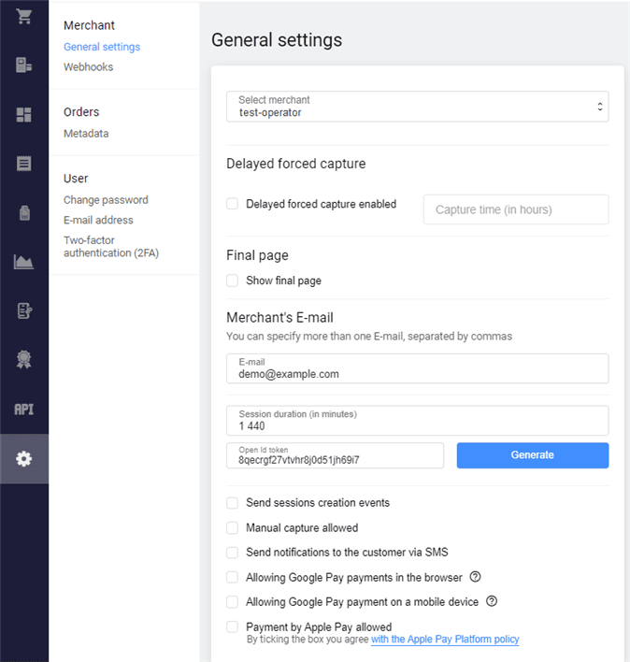Click the settings gear icon

pos(24,458)
